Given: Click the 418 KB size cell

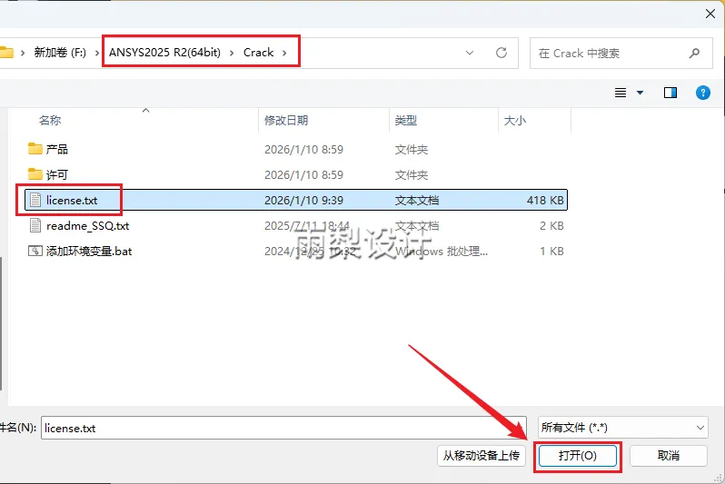Looking at the screenshot, I should click(x=545, y=200).
